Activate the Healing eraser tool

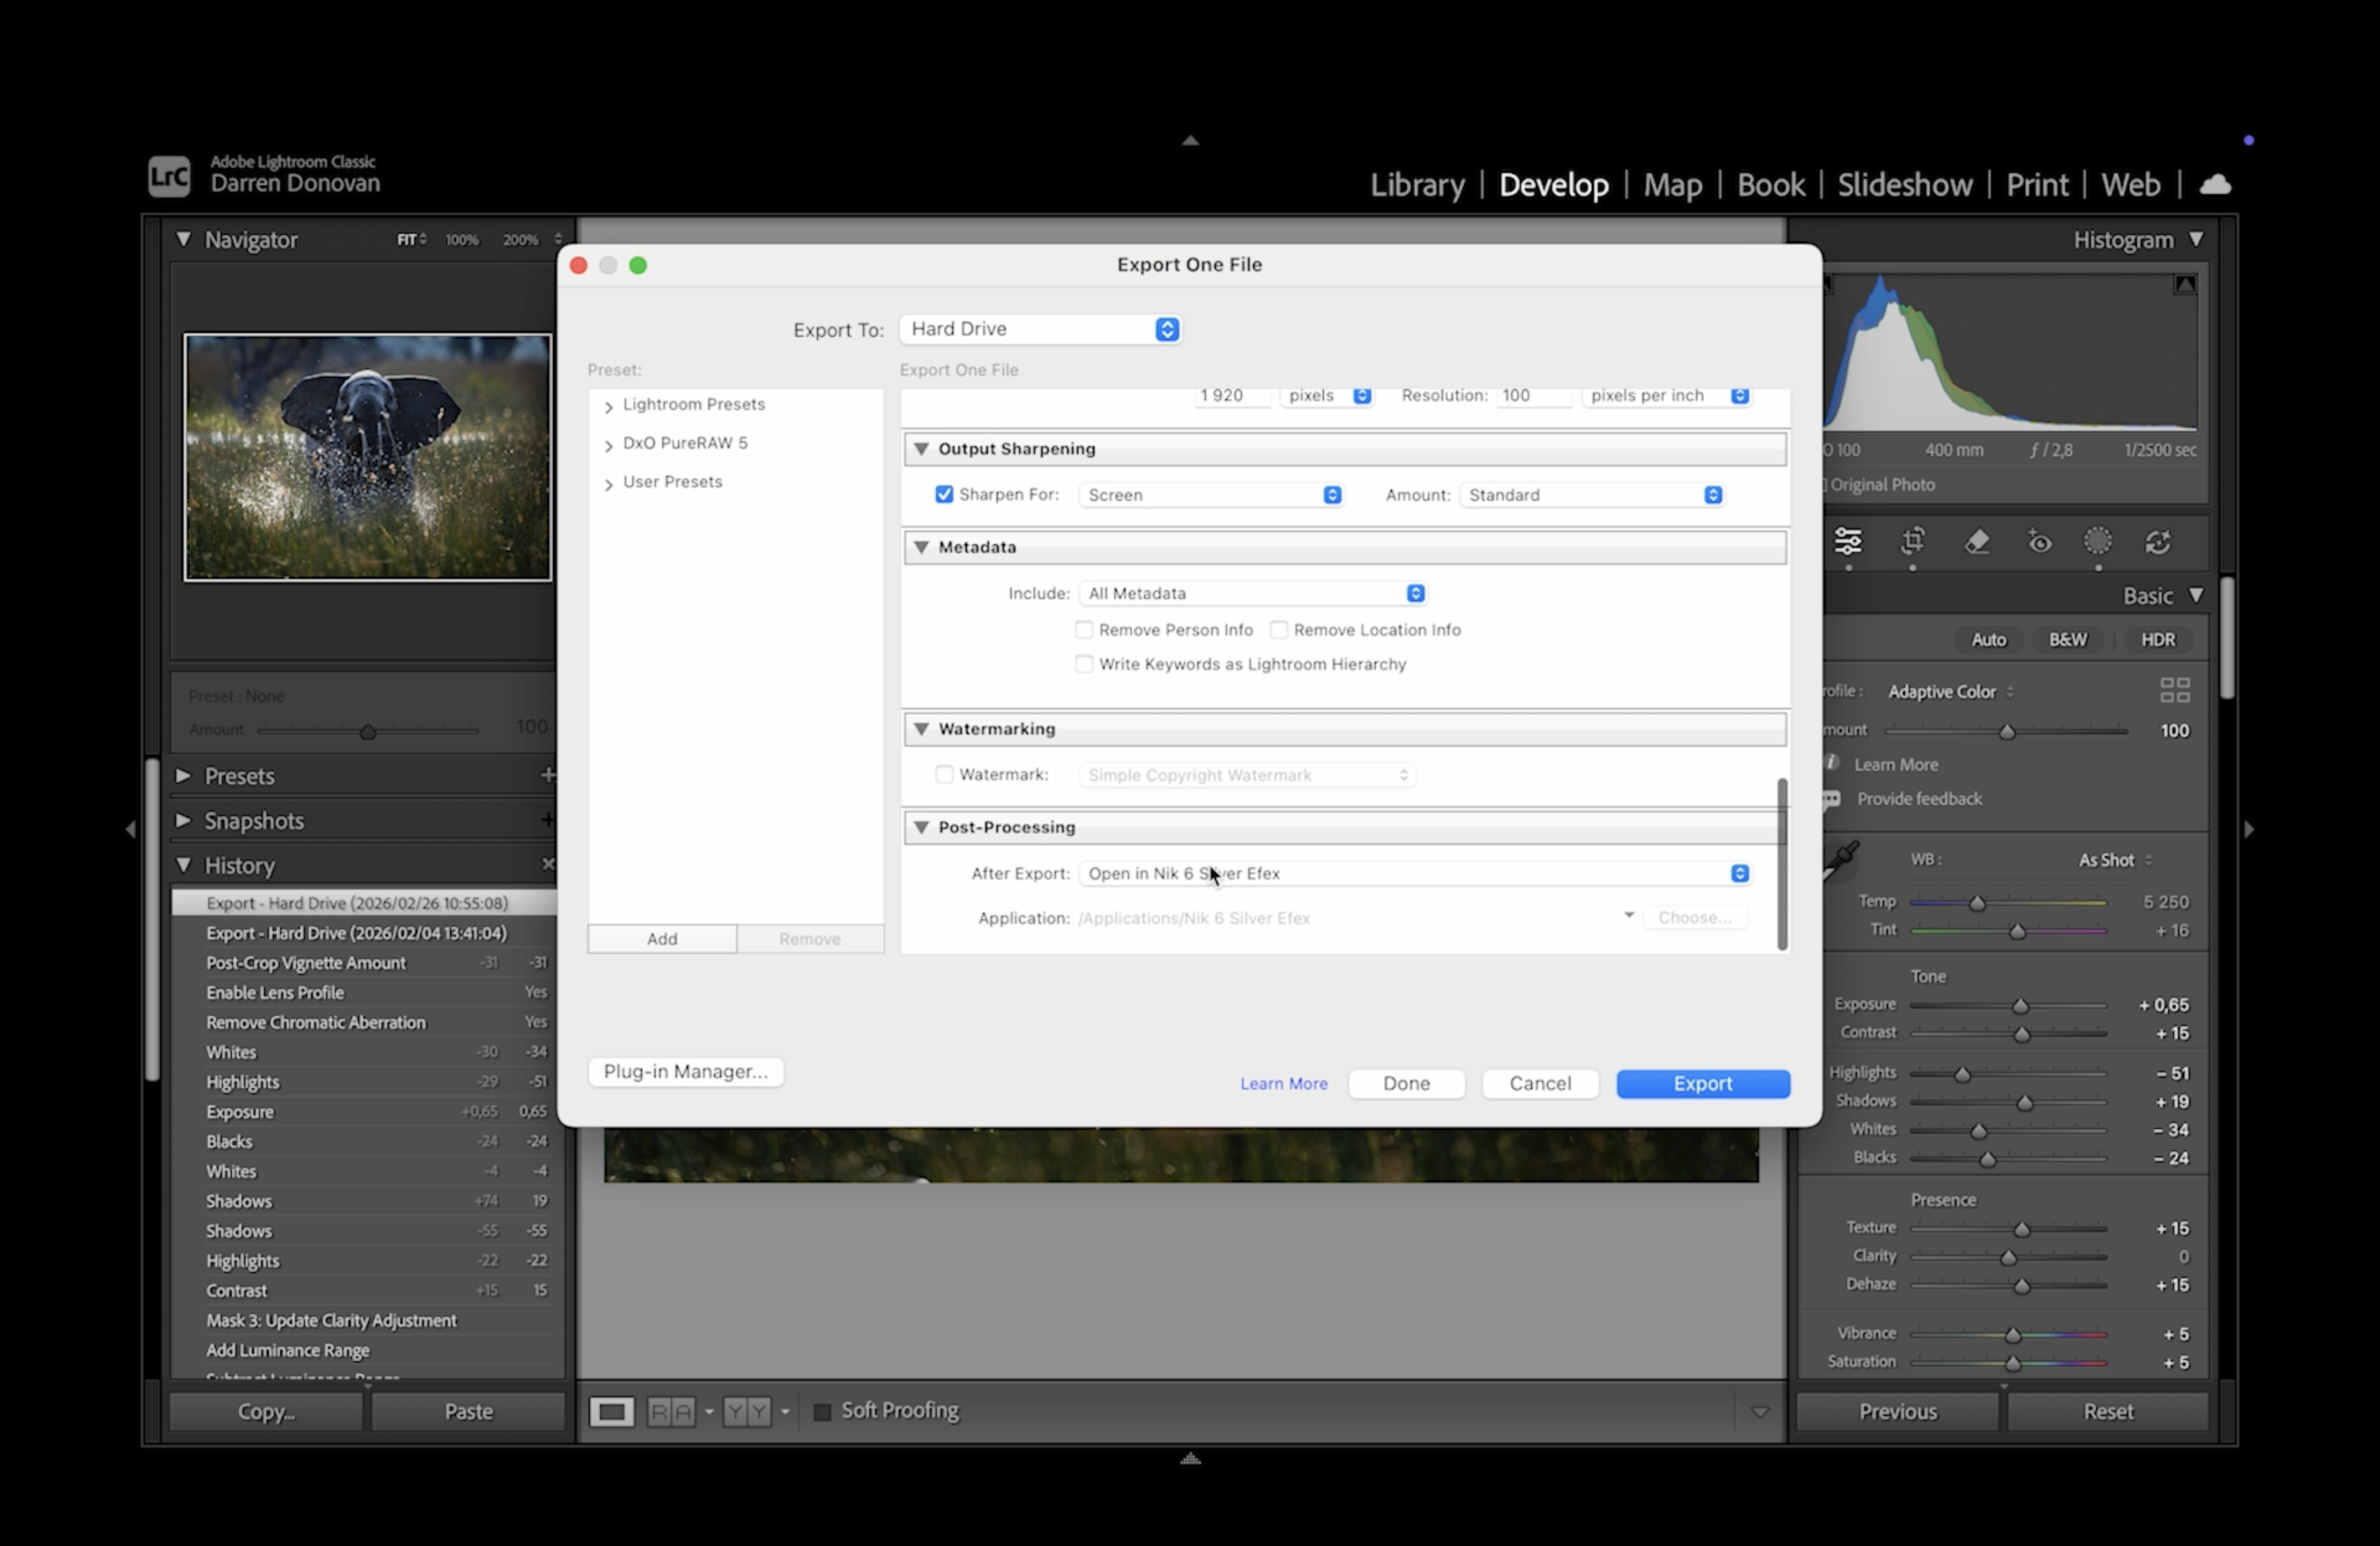click(x=1976, y=541)
